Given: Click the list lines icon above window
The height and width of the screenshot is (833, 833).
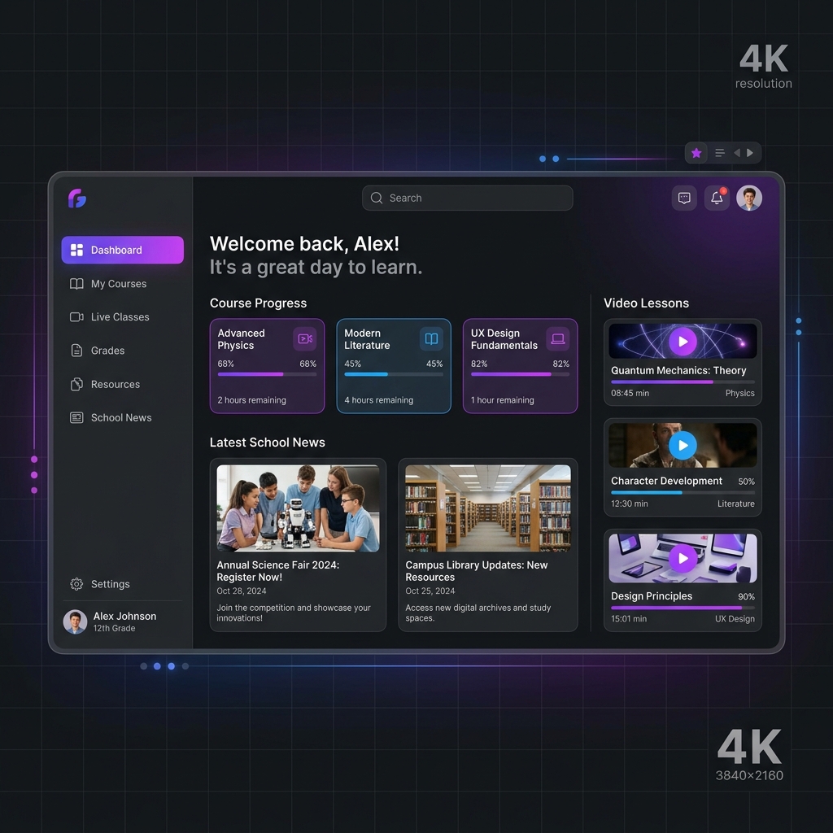Looking at the screenshot, I should [x=720, y=153].
